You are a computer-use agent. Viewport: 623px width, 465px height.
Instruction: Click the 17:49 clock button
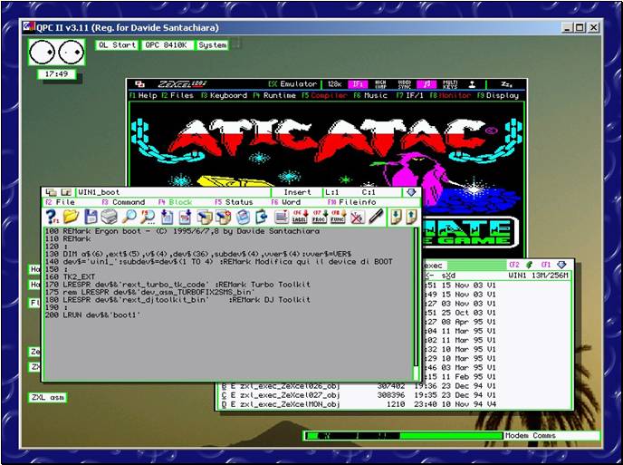(56, 74)
